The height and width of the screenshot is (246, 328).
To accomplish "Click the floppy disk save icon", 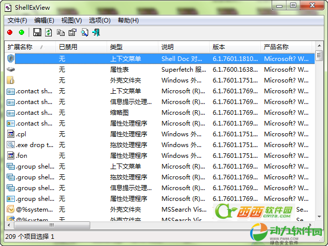I will [x=37, y=33].
